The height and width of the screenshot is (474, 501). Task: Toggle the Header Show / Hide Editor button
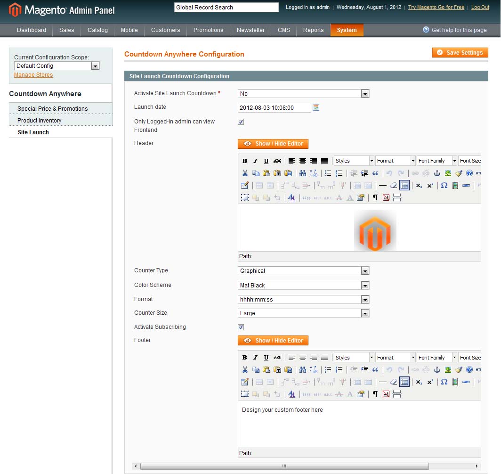point(273,144)
